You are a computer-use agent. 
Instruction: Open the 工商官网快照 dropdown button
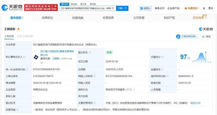click(x=187, y=37)
